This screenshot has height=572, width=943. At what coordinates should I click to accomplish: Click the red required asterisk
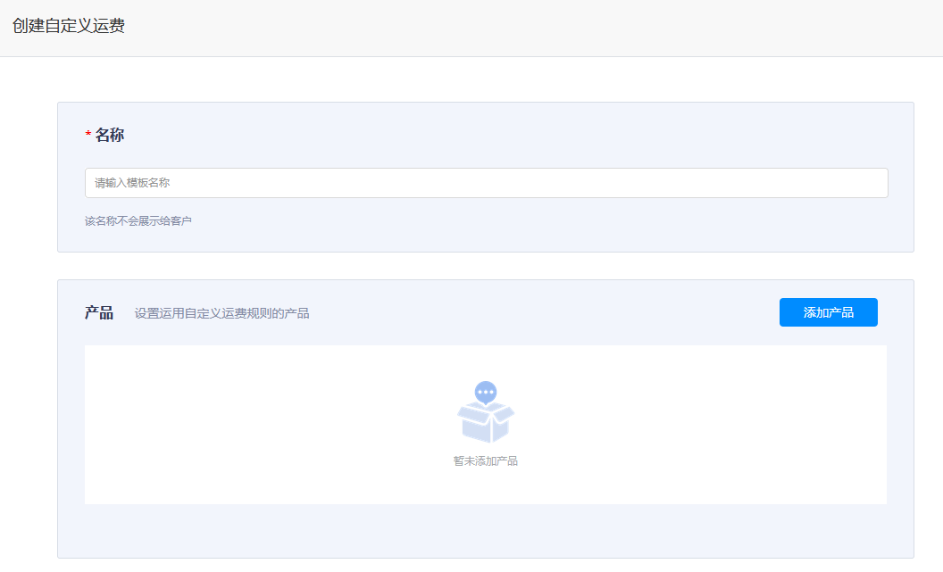point(88,136)
